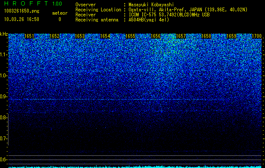Select the file name 1003261650.png
This screenshot has height=168, width=265.
point(22,11)
